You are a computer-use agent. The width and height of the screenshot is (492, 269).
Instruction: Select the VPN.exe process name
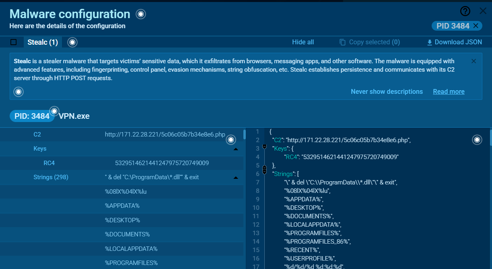tap(74, 116)
